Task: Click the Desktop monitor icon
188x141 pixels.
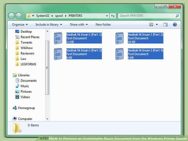Action: [x=17, y=32]
